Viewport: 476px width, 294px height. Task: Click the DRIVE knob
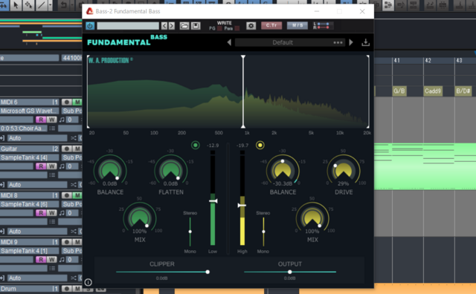click(x=344, y=170)
